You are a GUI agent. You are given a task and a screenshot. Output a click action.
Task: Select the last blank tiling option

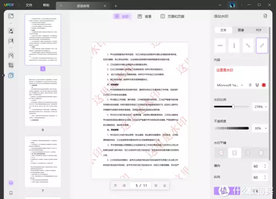point(261,153)
